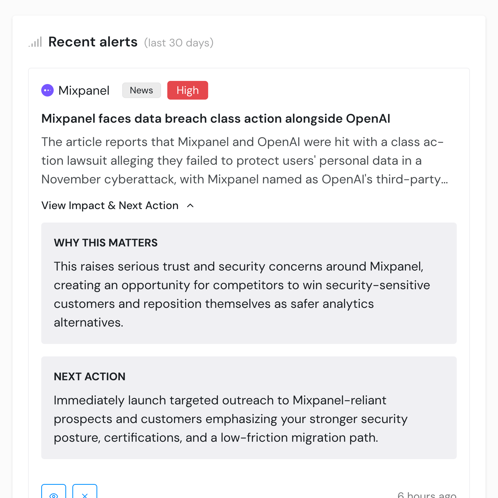
Task: Click the red High priority indicator
Action: click(x=188, y=90)
